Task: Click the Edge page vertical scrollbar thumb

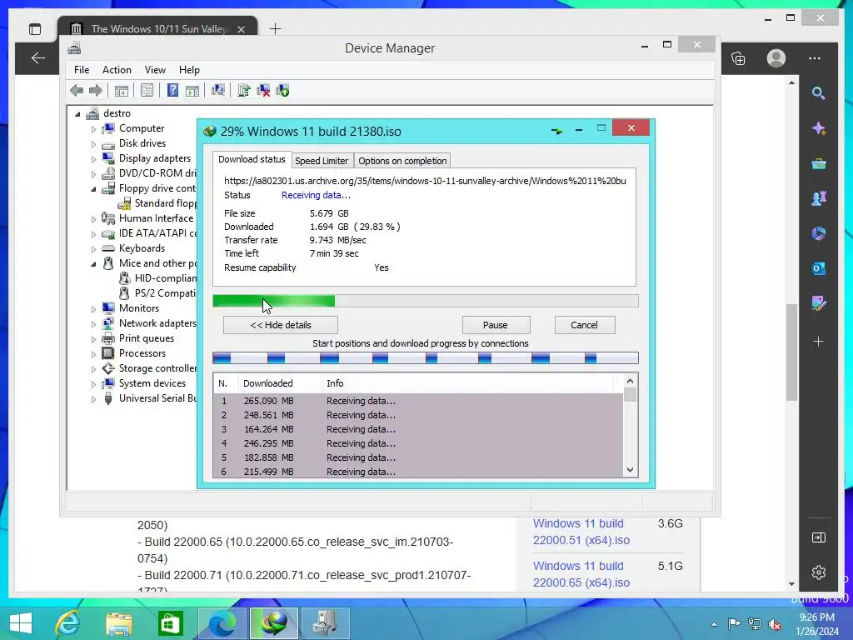Action: (791, 352)
